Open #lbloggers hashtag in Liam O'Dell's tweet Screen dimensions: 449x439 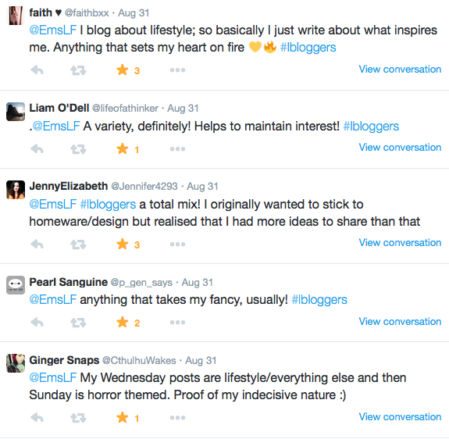pyautogui.click(x=371, y=127)
